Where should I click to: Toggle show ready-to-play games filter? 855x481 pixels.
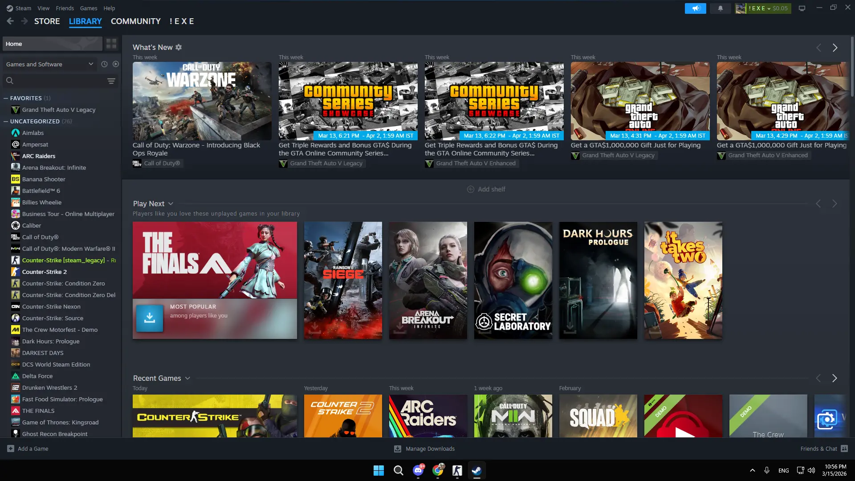[116, 64]
